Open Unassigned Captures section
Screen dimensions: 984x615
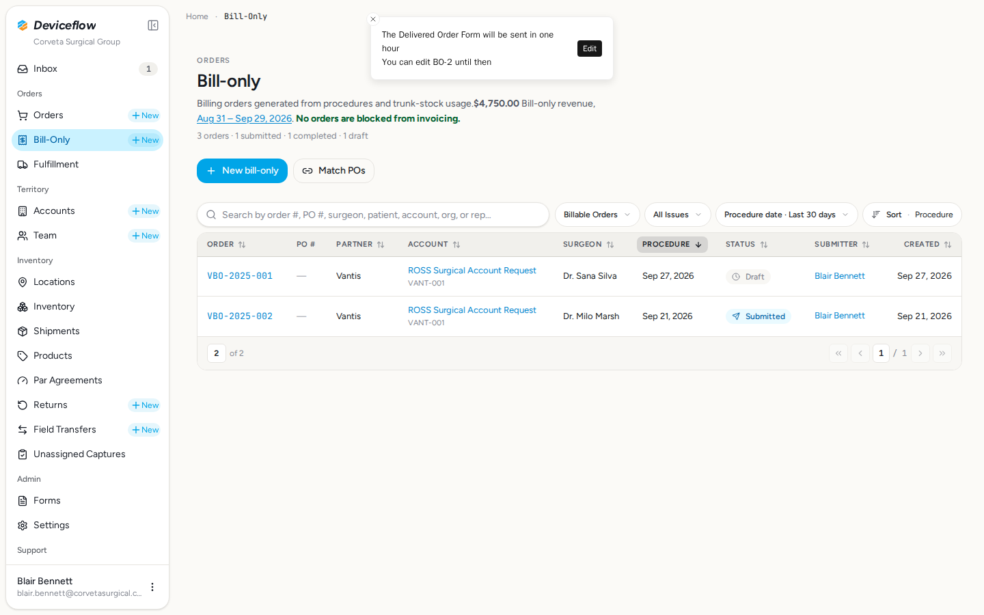coord(87,454)
